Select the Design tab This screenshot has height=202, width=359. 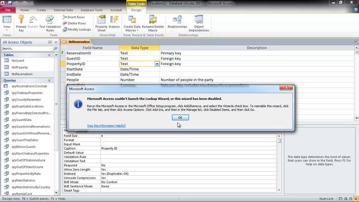[x=136, y=10]
